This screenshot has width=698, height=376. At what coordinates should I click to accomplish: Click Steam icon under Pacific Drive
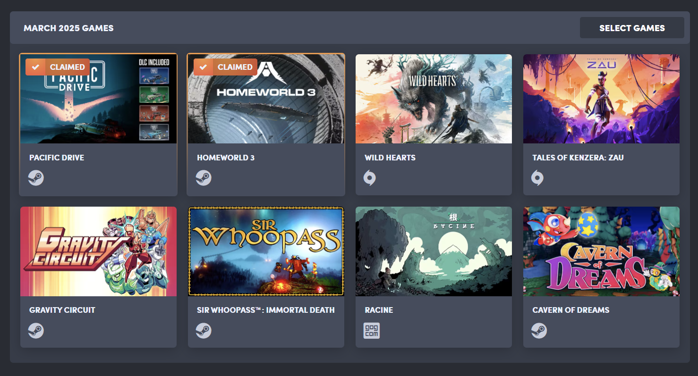click(x=36, y=178)
